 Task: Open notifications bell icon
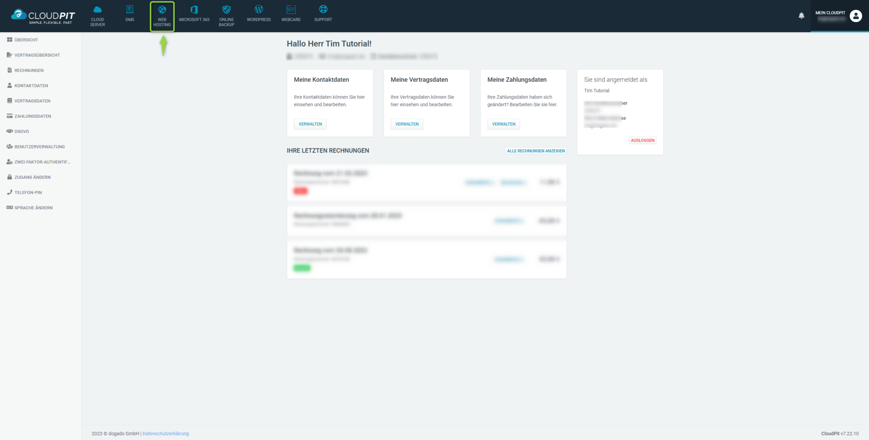[801, 16]
